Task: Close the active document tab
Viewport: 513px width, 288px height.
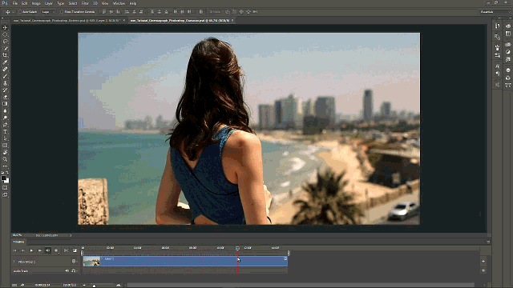Action: point(232,20)
